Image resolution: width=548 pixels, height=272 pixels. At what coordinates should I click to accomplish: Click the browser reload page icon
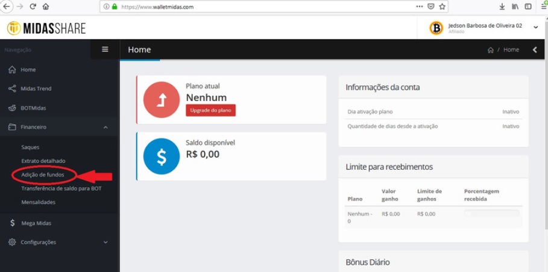pos(33,7)
